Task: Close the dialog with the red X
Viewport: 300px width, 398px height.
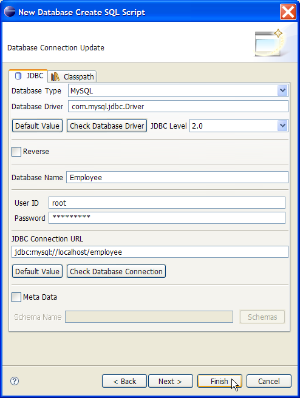Action: (x=288, y=12)
